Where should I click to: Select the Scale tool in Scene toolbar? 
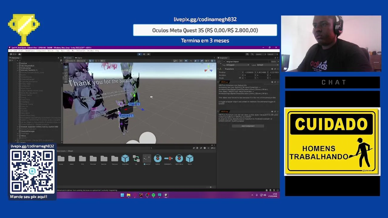pos(66,76)
